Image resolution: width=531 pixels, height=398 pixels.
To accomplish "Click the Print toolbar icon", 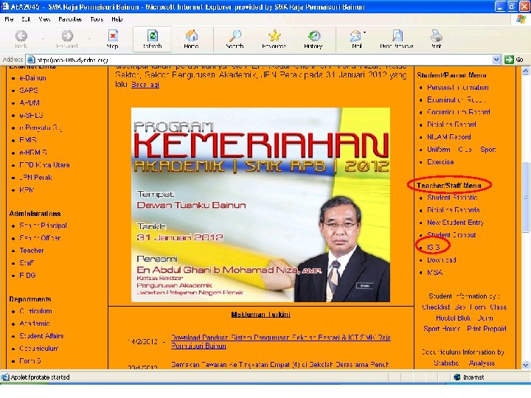I will pos(436,35).
